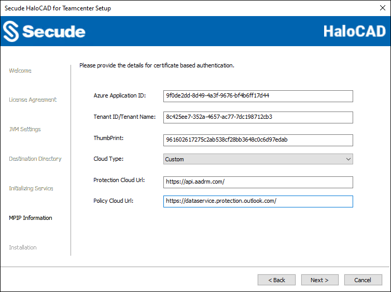Select the Tenant ID/Tenant Name field

click(x=258, y=117)
